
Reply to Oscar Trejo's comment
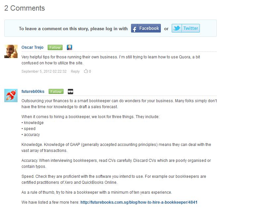click(75, 71)
